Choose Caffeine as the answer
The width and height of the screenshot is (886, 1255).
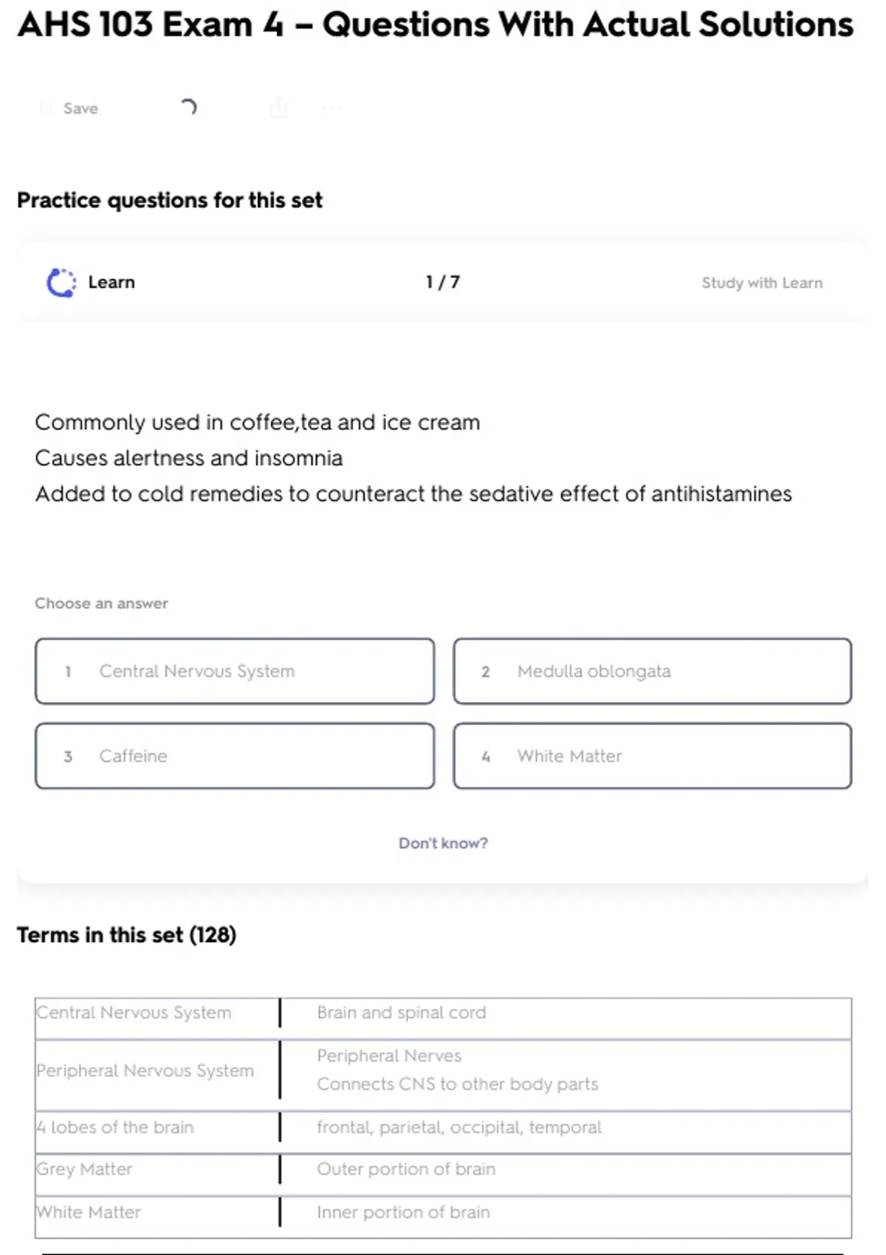point(235,756)
